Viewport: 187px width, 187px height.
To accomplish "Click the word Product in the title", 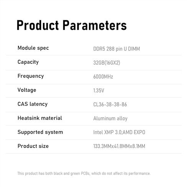I will (x=38, y=25).
